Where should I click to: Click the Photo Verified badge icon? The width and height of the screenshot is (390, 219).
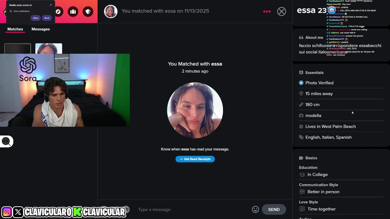(x=301, y=83)
